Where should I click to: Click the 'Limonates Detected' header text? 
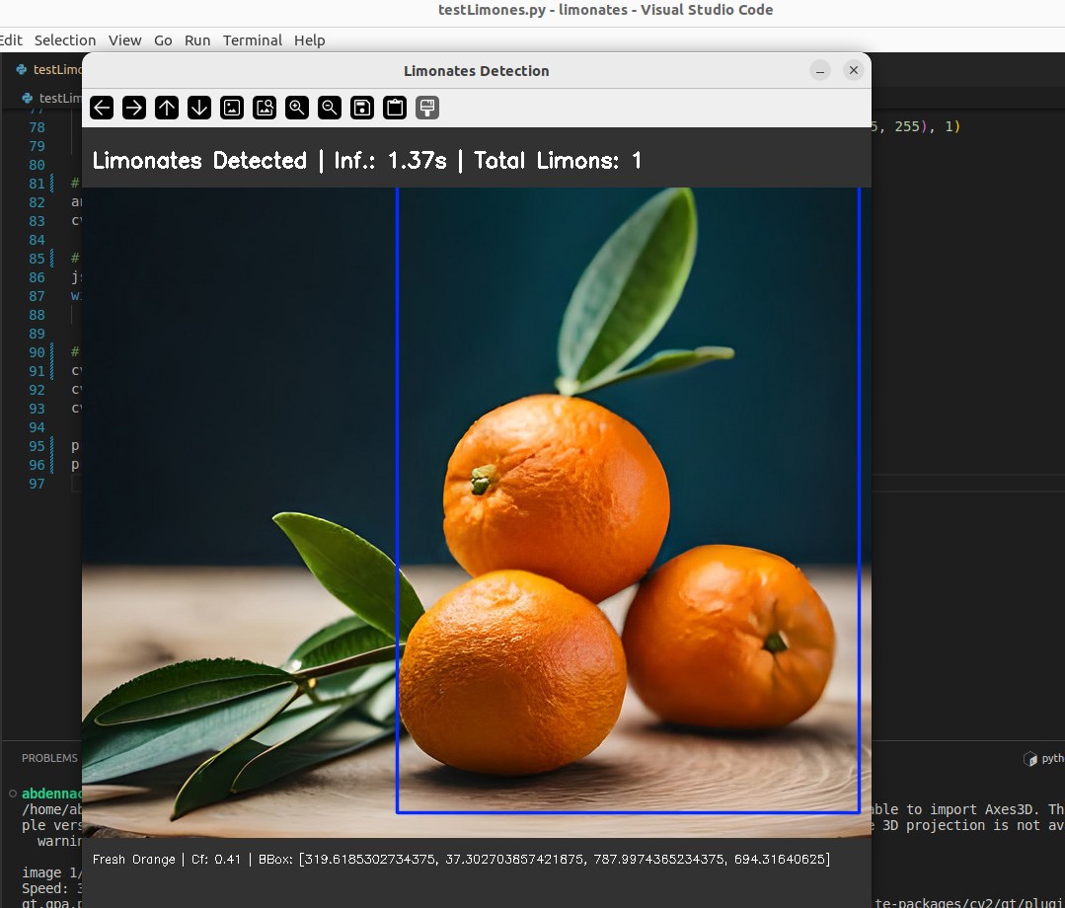pyautogui.click(x=199, y=161)
